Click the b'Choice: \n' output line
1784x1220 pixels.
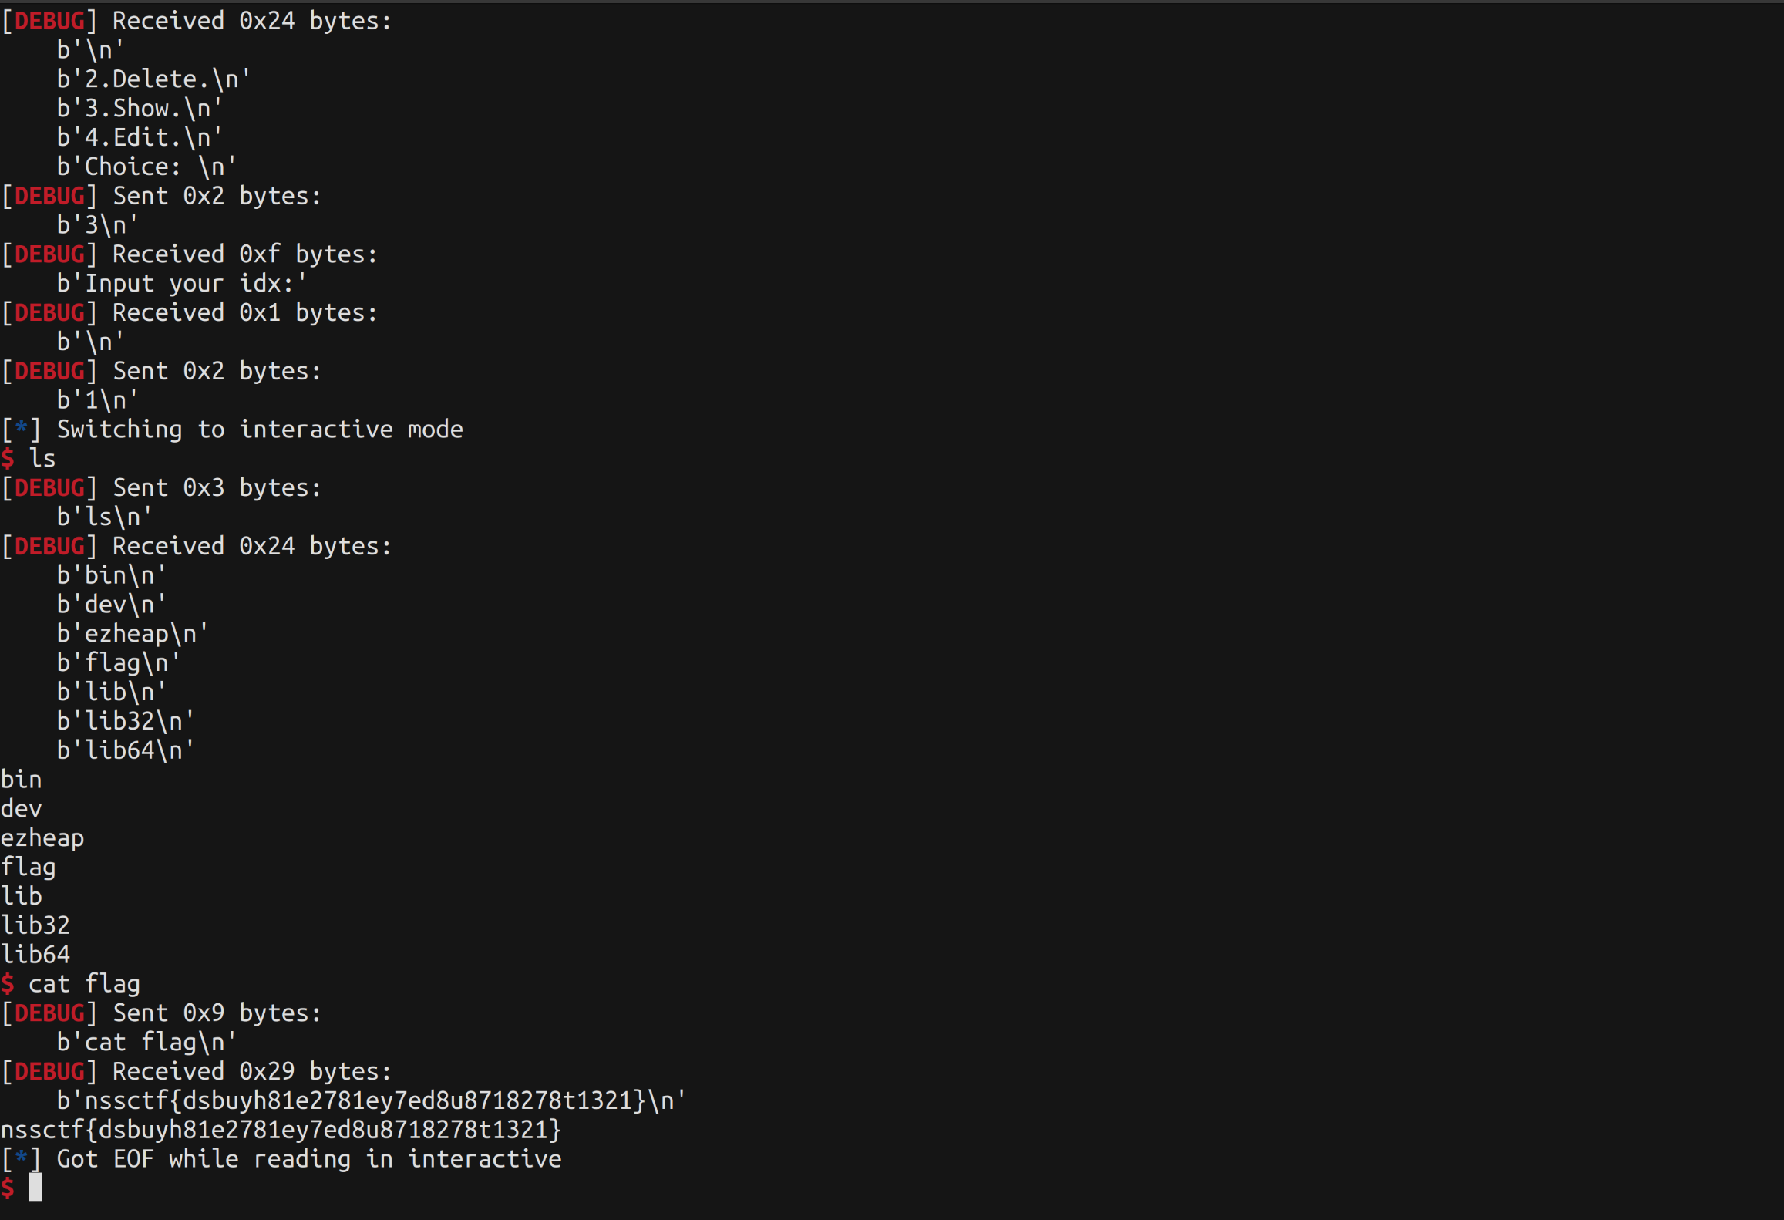point(146,167)
